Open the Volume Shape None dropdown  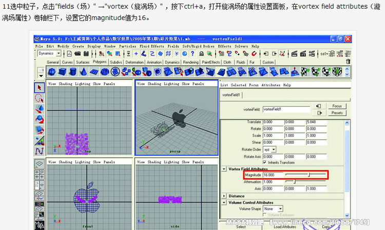280,209
